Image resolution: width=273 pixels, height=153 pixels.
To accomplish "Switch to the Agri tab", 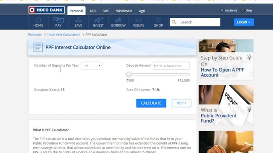I will (x=142, y=11).
